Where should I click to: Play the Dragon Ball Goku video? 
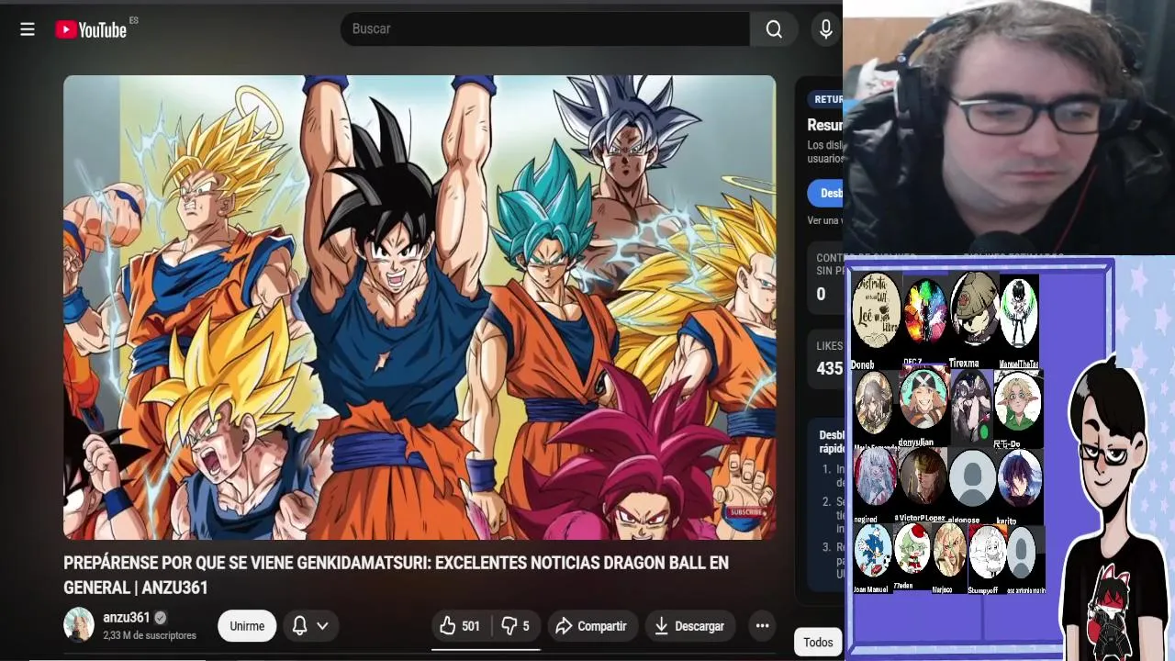click(x=420, y=308)
